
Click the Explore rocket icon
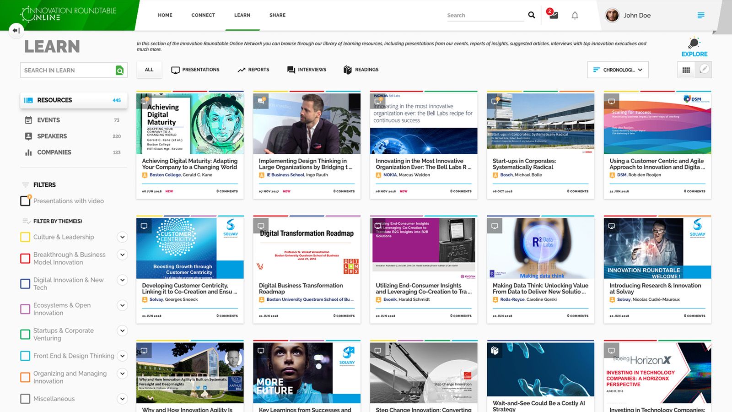694,43
